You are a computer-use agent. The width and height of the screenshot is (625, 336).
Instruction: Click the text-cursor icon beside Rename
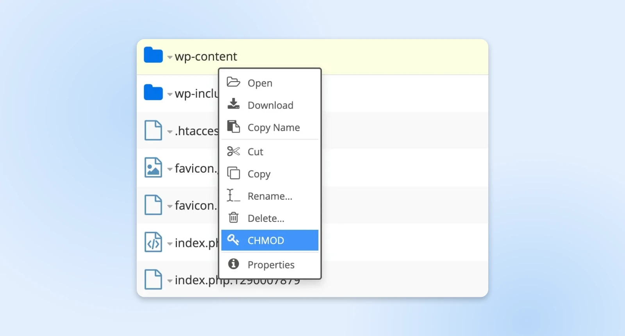(234, 195)
